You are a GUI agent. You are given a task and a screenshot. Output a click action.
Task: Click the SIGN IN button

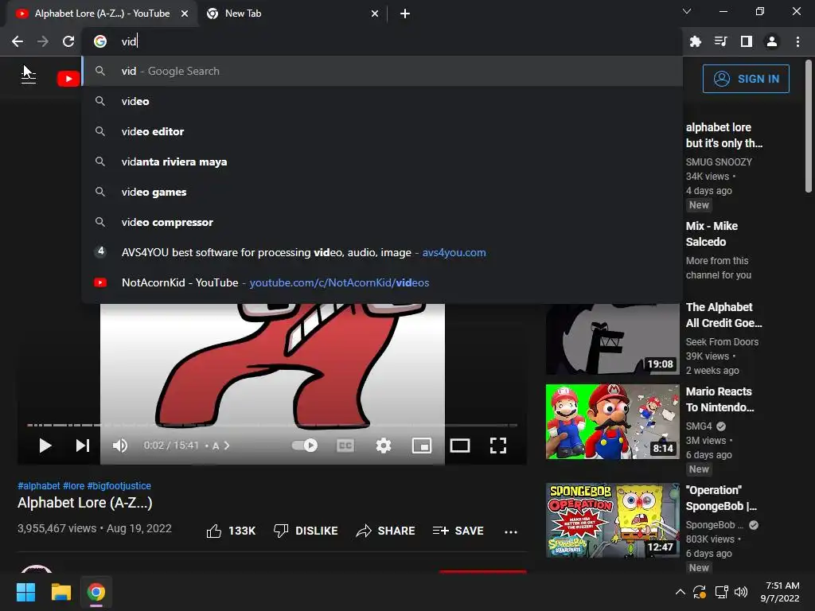coord(746,79)
